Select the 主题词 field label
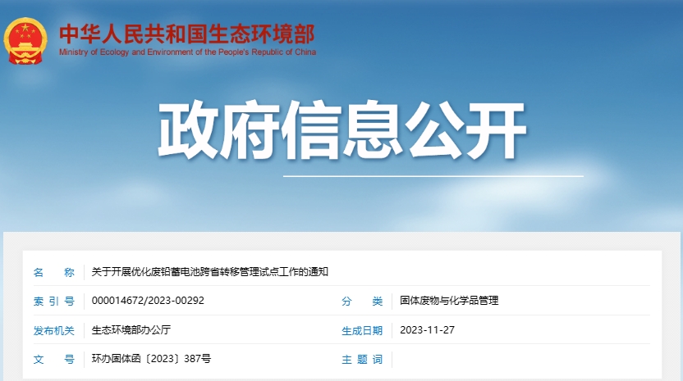This screenshot has width=683, height=381. click(362, 359)
